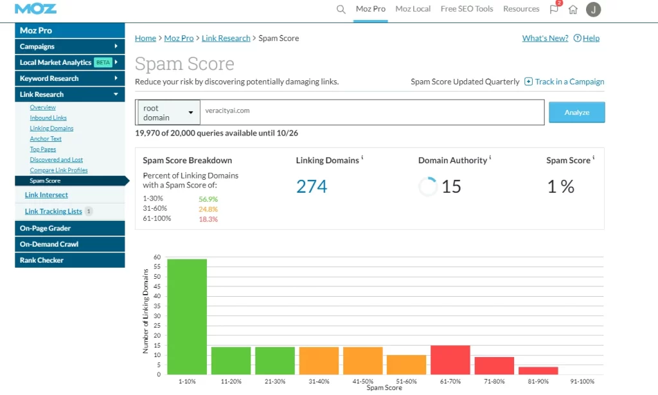Click the 11-20% green chart bar
The width and height of the screenshot is (658, 395).
point(231,360)
